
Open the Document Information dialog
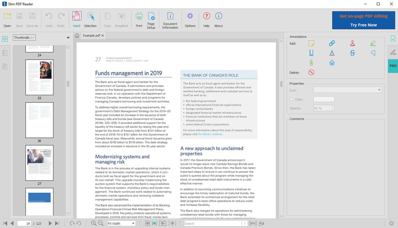click(170, 19)
